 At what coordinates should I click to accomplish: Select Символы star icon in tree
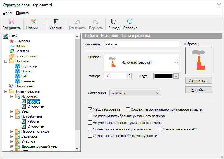(x=12, y=41)
